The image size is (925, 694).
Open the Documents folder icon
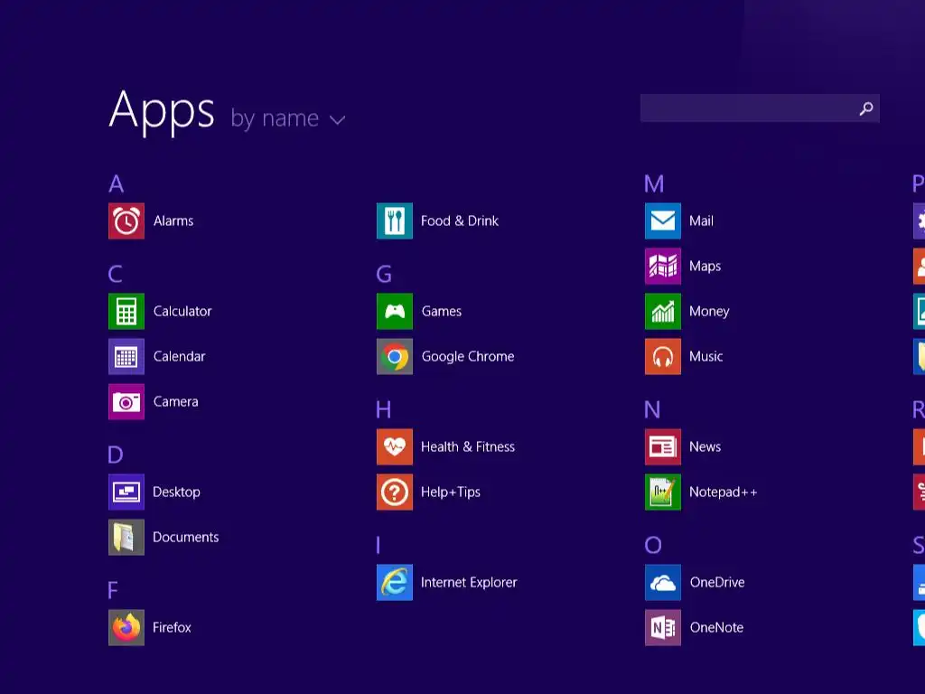[x=126, y=537]
